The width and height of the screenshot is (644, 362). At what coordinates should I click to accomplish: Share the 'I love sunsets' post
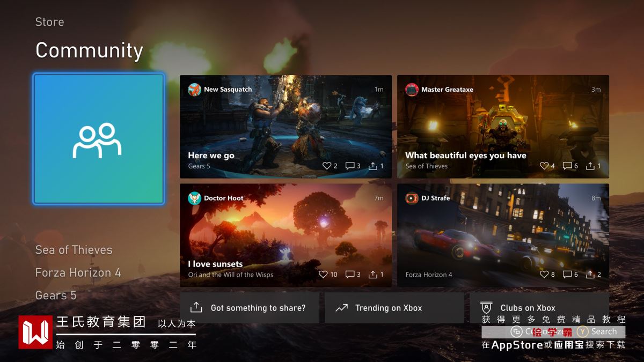pyautogui.click(x=373, y=274)
